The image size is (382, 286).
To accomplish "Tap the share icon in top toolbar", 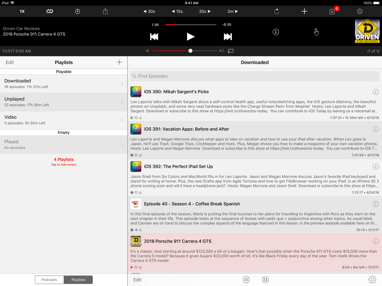I will click(x=105, y=11).
